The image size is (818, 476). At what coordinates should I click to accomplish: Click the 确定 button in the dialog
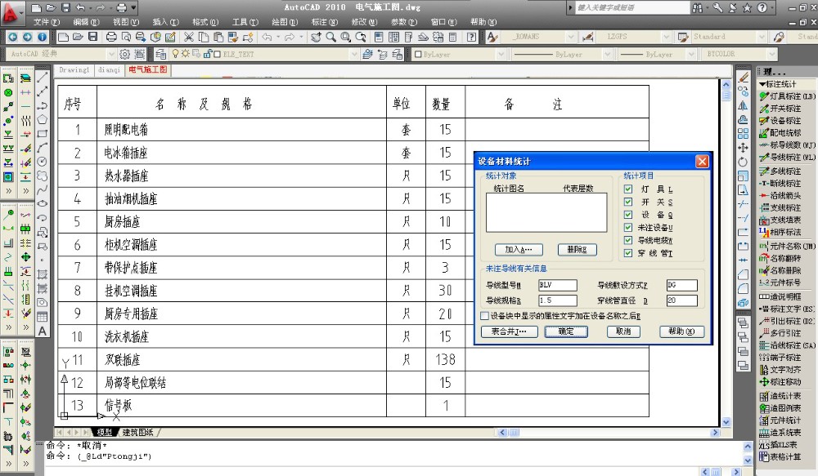point(566,331)
